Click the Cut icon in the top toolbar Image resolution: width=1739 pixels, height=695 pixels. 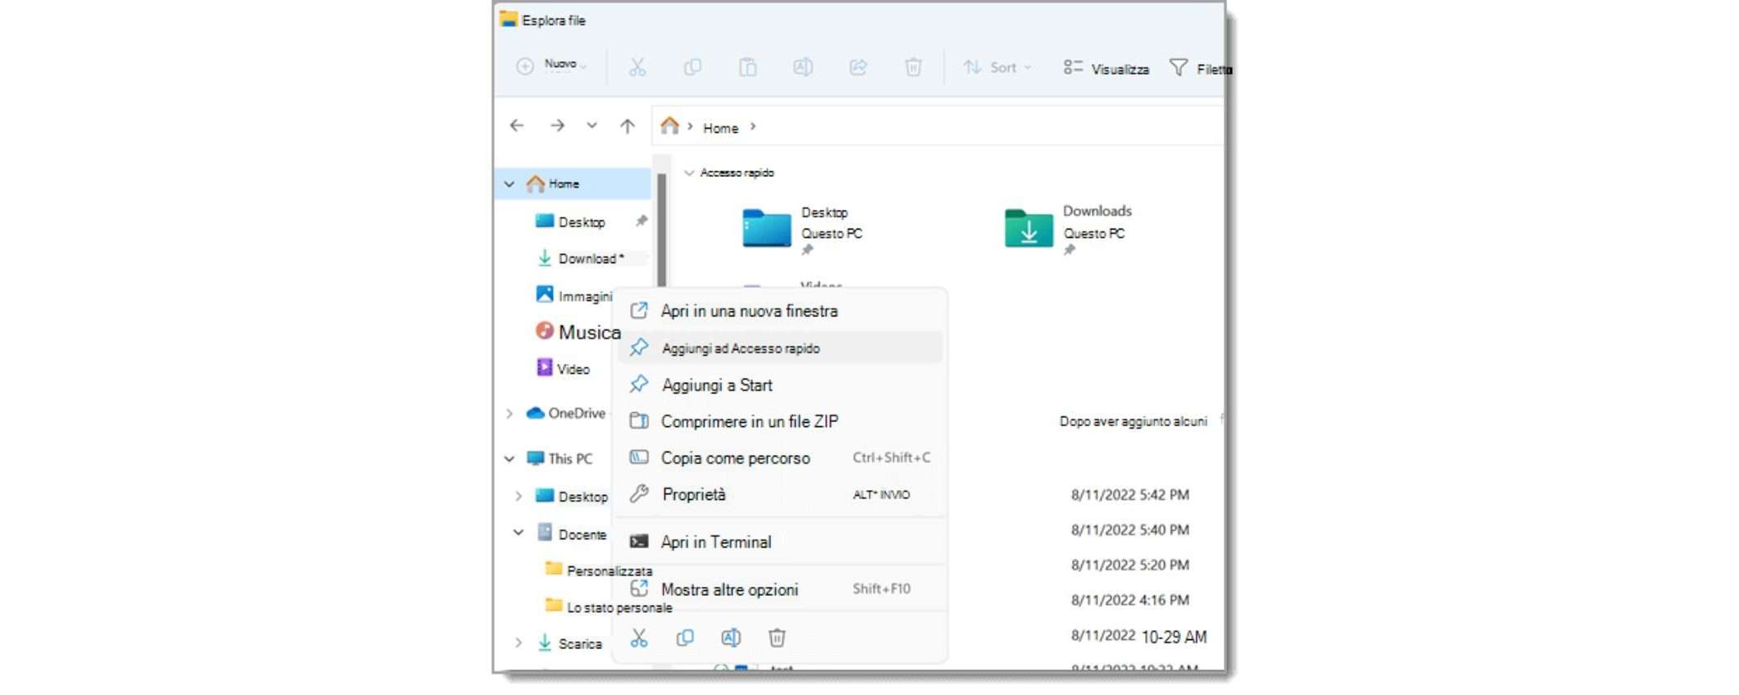click(x=637, y=67)
